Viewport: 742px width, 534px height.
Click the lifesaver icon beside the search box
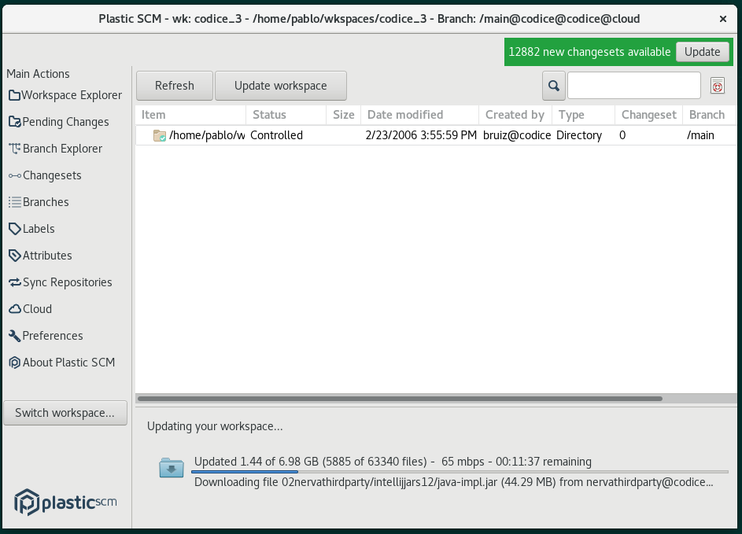(x=717, y=85)
